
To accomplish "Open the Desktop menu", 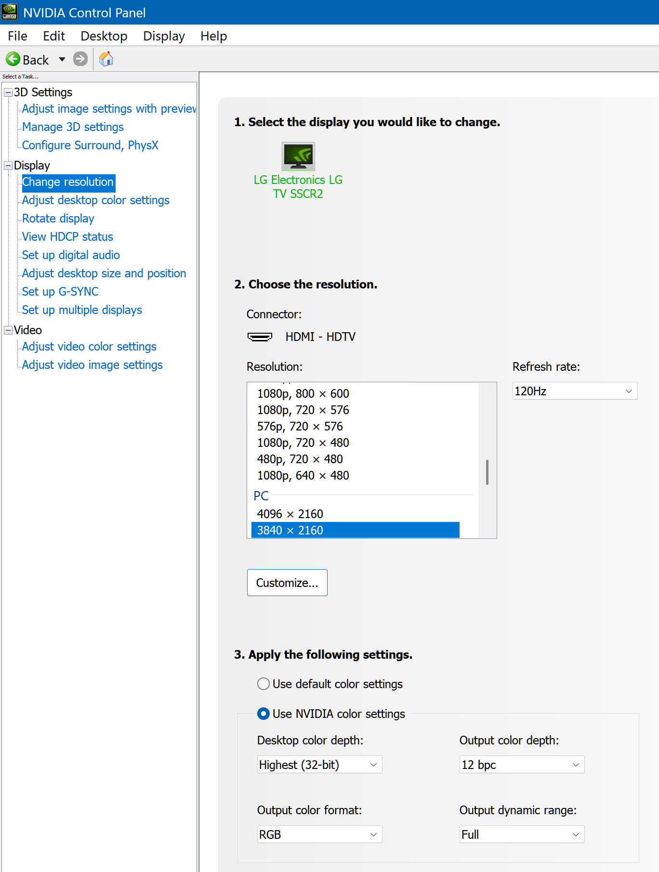I will [x=104, y=36].
